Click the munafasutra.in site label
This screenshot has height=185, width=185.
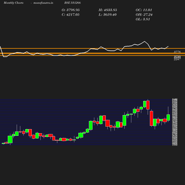coord(43,3)
